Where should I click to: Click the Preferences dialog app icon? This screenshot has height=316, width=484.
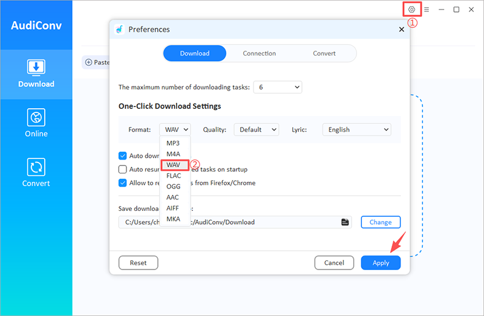click(x=119, y=29)
